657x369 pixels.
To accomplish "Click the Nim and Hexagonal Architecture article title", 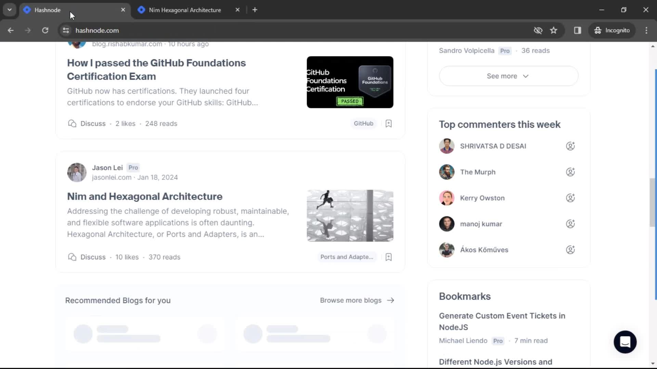I will click(x=144, y=196).
